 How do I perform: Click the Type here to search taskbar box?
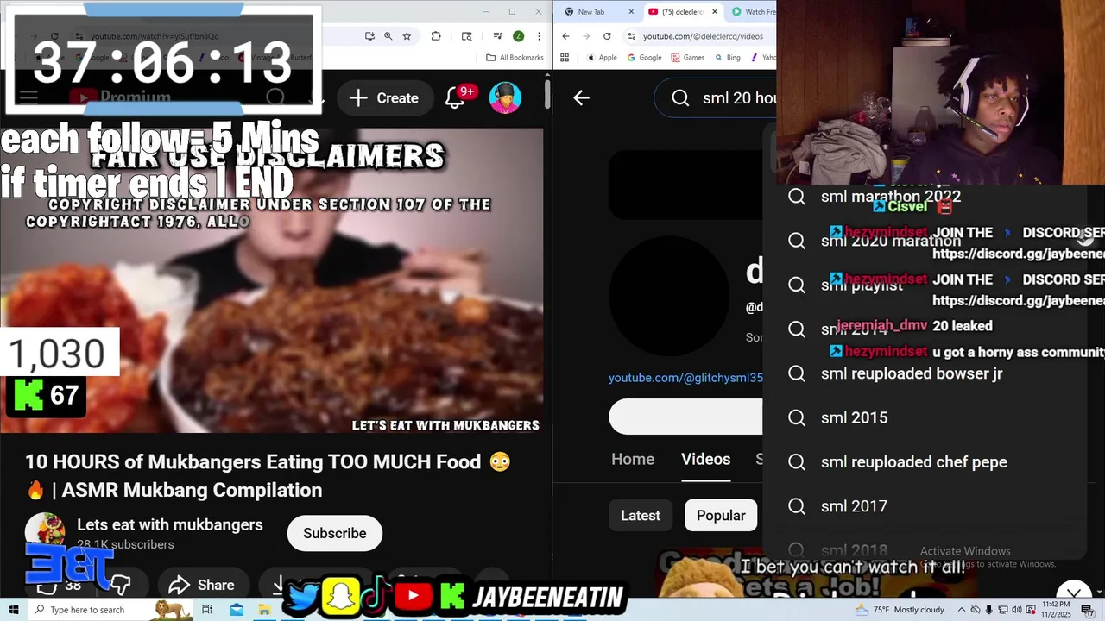click(x=110, y=610)
